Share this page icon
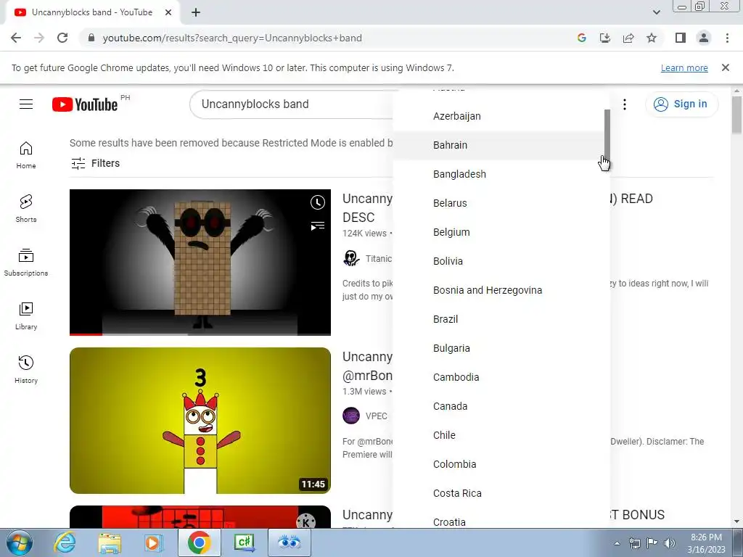The height and width of the screenshot is (557, 743). click(x=628, y=38)
